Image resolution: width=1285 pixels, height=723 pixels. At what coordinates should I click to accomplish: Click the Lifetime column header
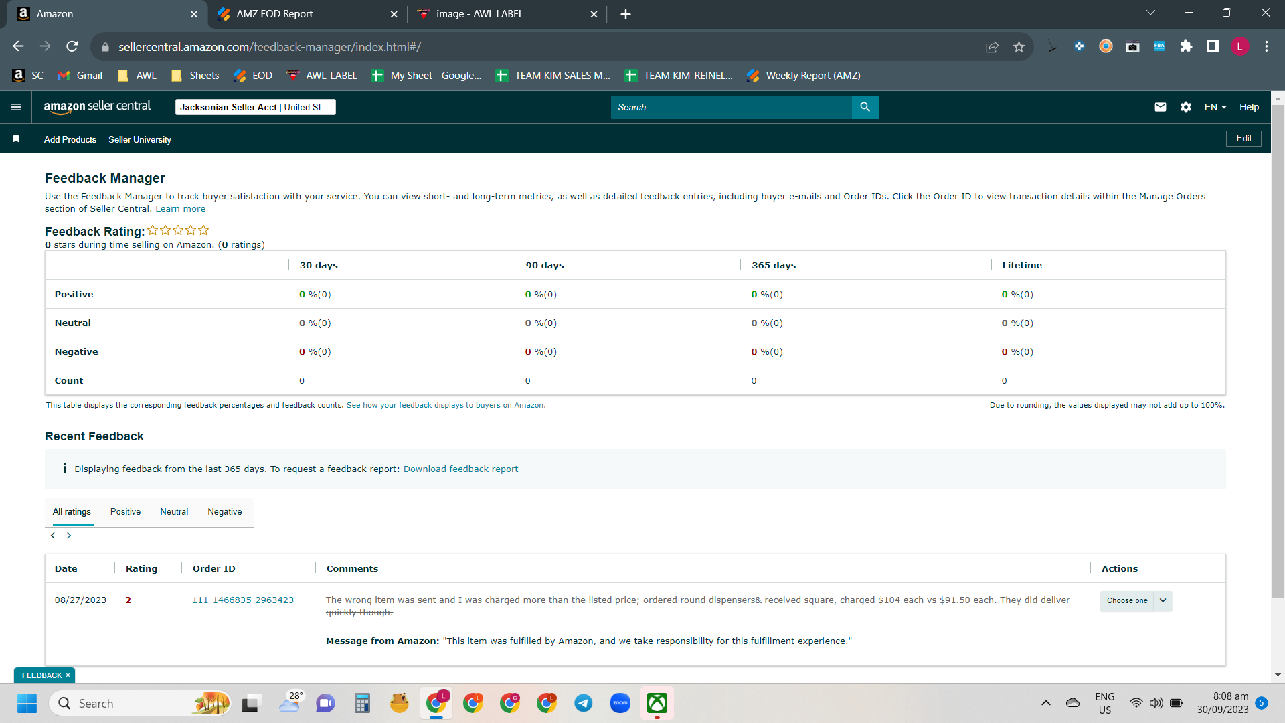click(1022, 265)
